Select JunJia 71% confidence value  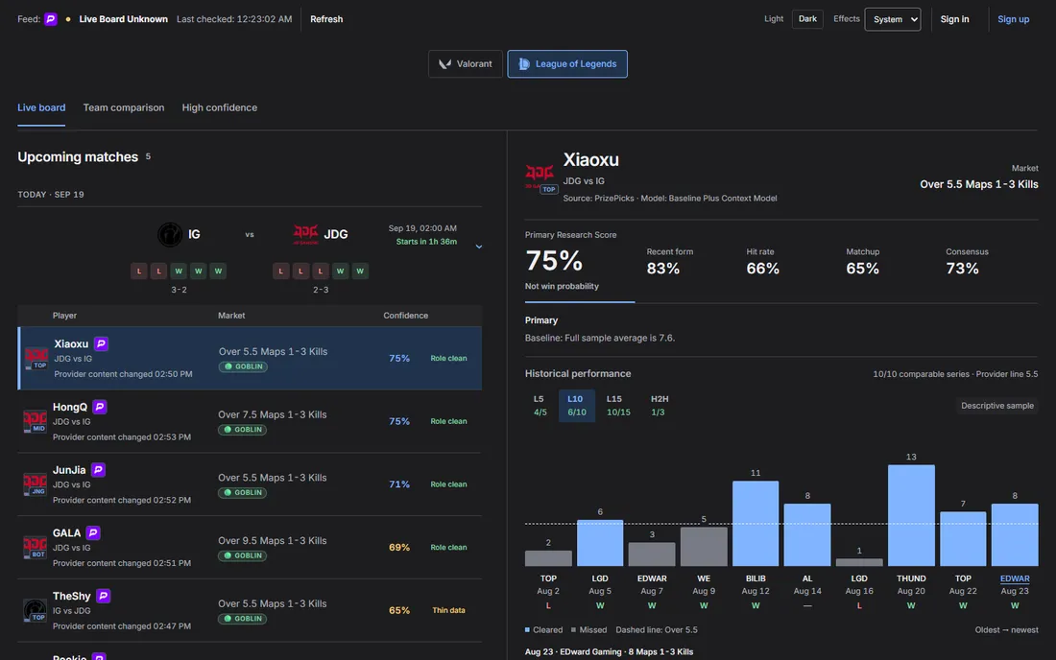[398, 484]
